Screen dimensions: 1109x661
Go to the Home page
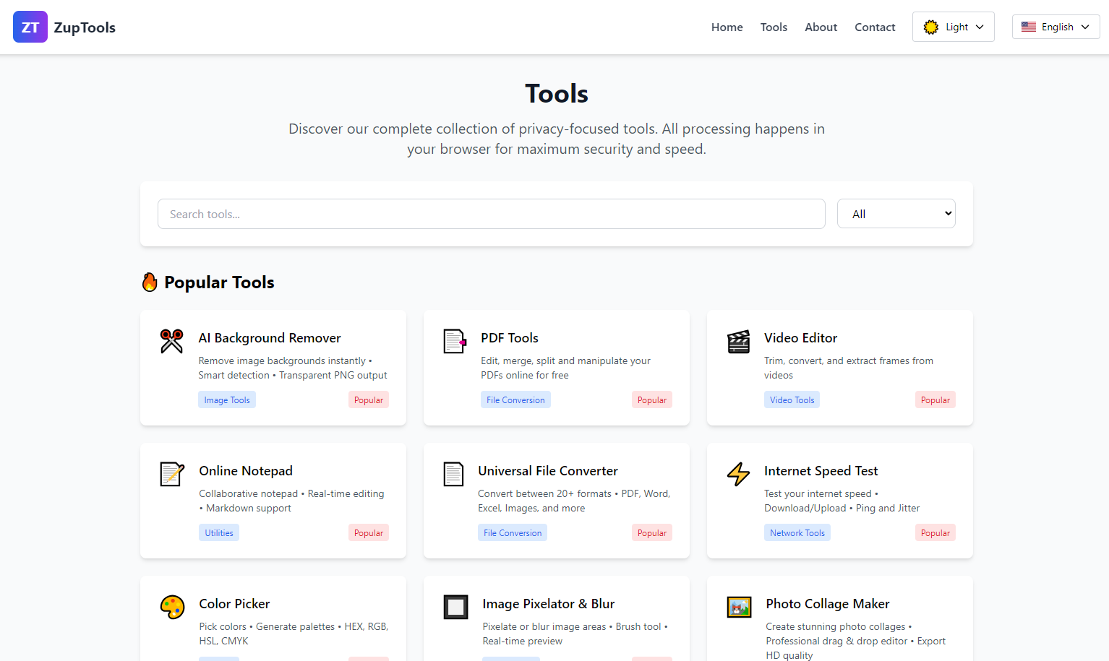727,27
